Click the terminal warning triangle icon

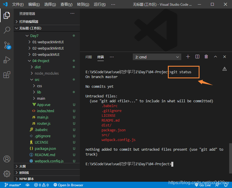(x=225, y=69)
